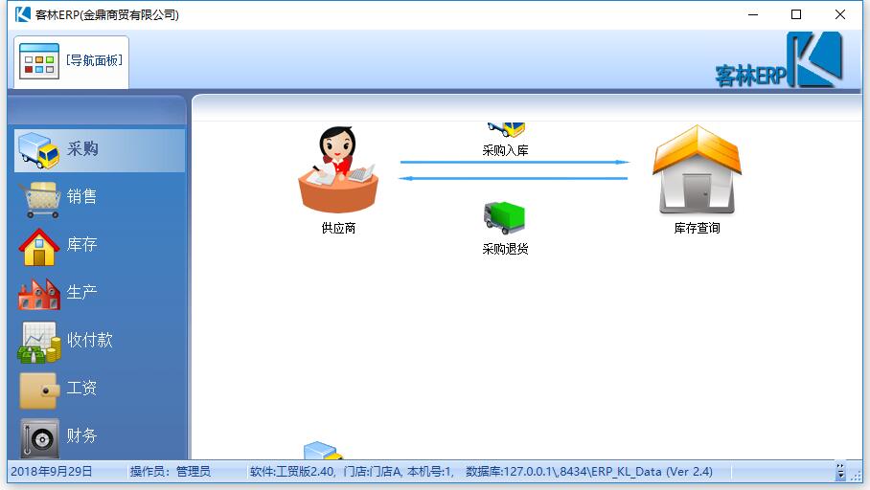Image resolution: width=870 pixels, height=490 pixels.
Task: Click the date 2018年9月29日 in status bar
Action: (51, 472)
